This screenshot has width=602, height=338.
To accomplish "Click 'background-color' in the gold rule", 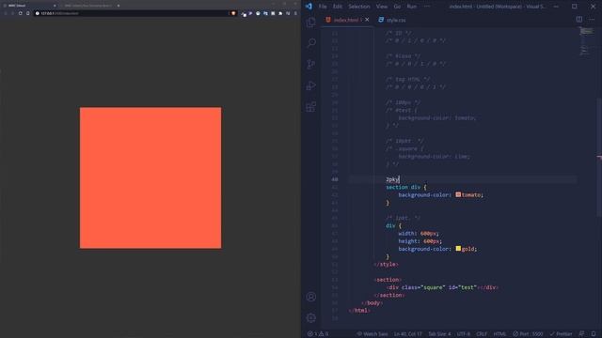I will (x=424, y=249).
